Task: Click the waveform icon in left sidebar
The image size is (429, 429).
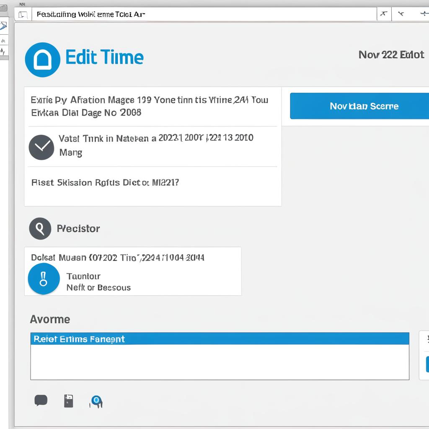Action: (3, 51)
